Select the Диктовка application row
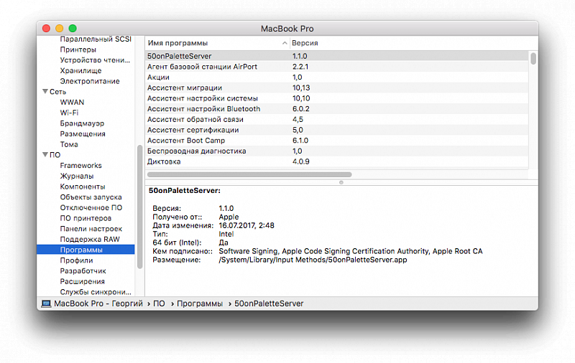Screen dimensions: 575x363 coord(164,161)
